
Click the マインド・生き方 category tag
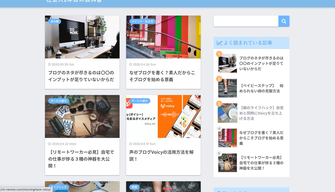143,21
